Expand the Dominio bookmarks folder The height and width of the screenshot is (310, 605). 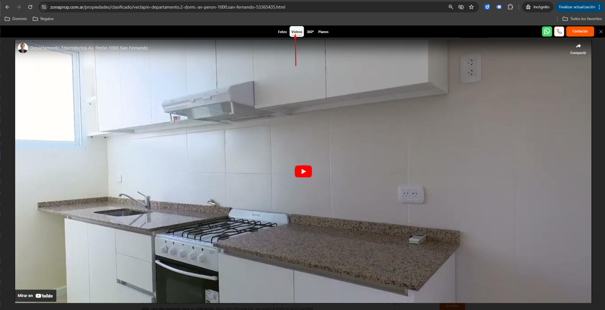(16, 19)
